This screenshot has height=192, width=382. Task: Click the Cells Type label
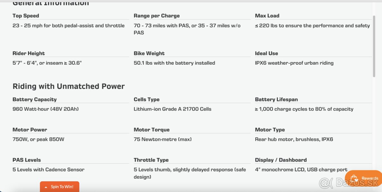tap(147, 99)
